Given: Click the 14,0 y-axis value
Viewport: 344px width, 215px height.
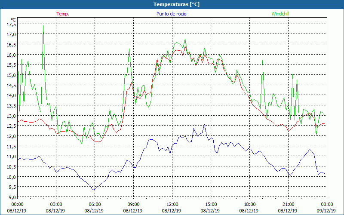Looking at the screenshot, I should pyautogui.click(x=12, y=95).
